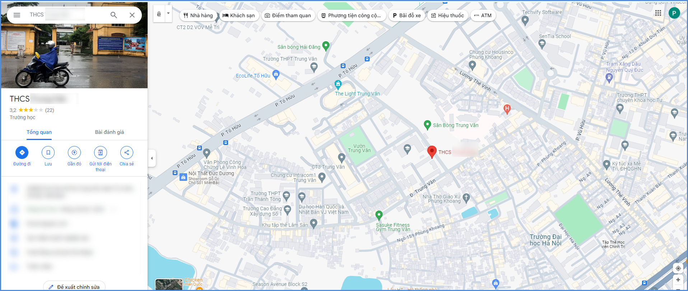This screenshot has width=688, height=291.
Task: Click the Chia sẻ share icon
Action: click(127, 152)
